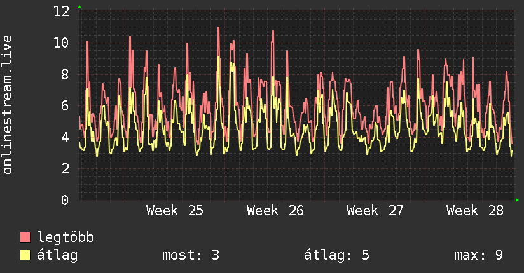This screenshot has width=524, height=273.
Task: Click the y-axis value 10
Action: pyautogui.click(x=61, y=43)
